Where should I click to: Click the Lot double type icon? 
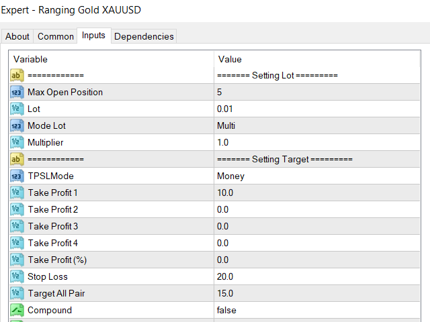point(17,109)
